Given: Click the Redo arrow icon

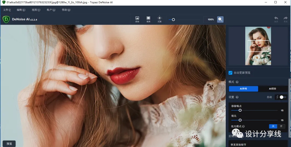Looking at the screenshot, I should 285,19.
